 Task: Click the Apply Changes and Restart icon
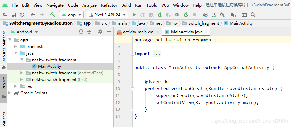point(142,15)
